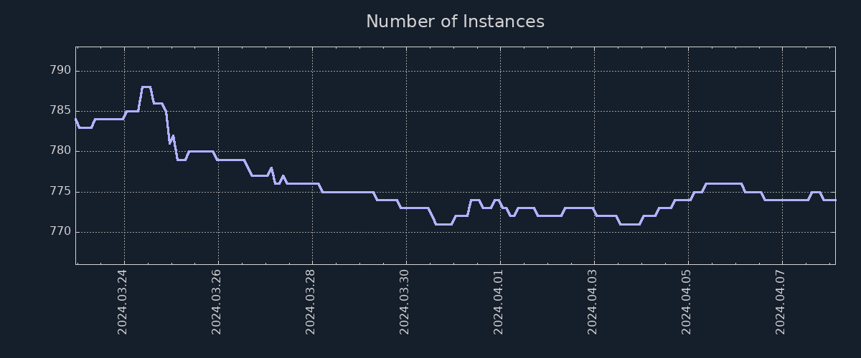This screenshot has width=861, height=358.
Task: Click the 2024.03.28 date label
Action: [x=311, y=301]
